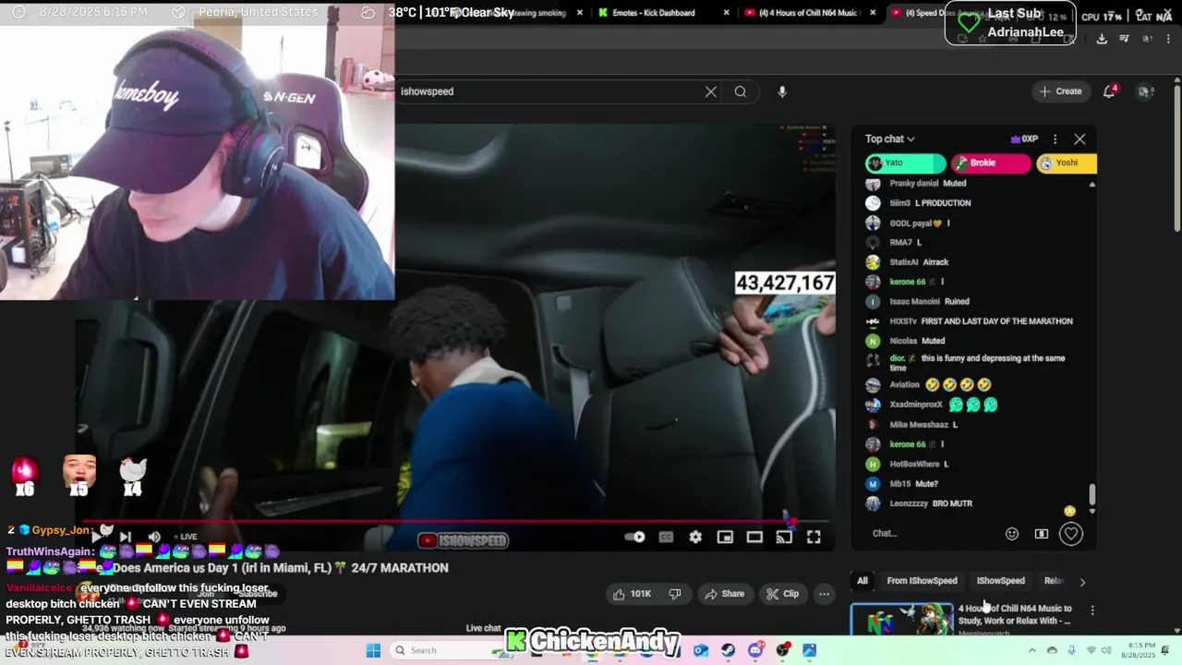Focus the Chat... message input

(933, 534)
